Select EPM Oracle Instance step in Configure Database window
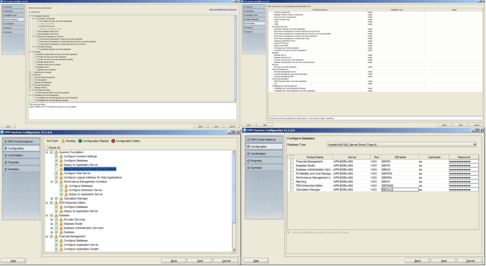Viewport: 486px width, 266px height. tap(264, 140)
